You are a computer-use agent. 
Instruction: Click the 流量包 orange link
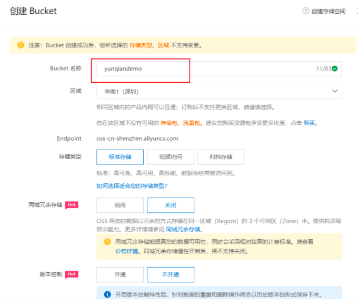click(x=191, y=123)
